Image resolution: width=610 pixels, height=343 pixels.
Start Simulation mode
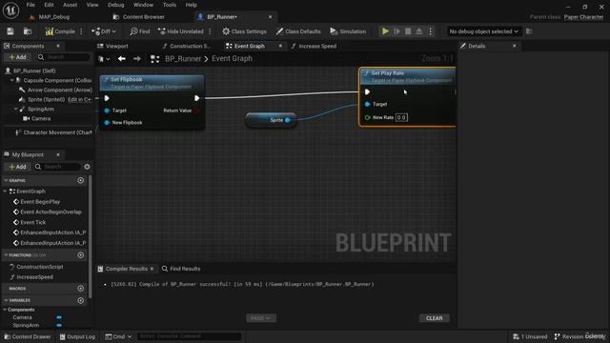coord(348,31)
